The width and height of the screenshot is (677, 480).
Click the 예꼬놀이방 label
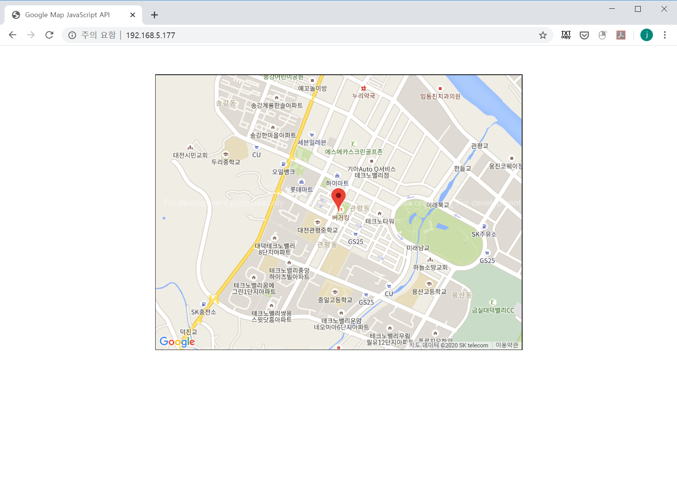(x=312, y=88)
